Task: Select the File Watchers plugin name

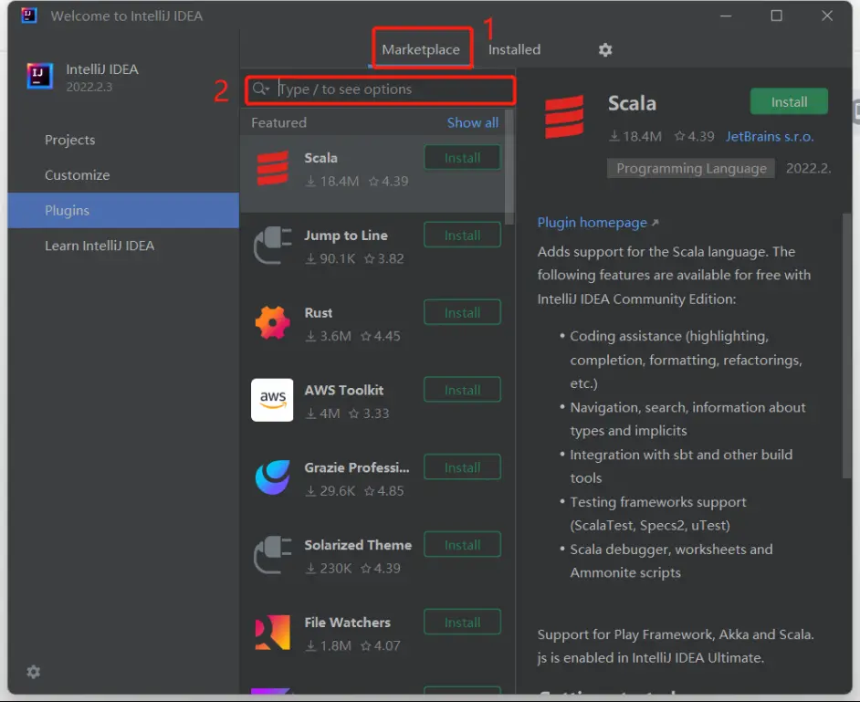Action: [x=347, y=622]
